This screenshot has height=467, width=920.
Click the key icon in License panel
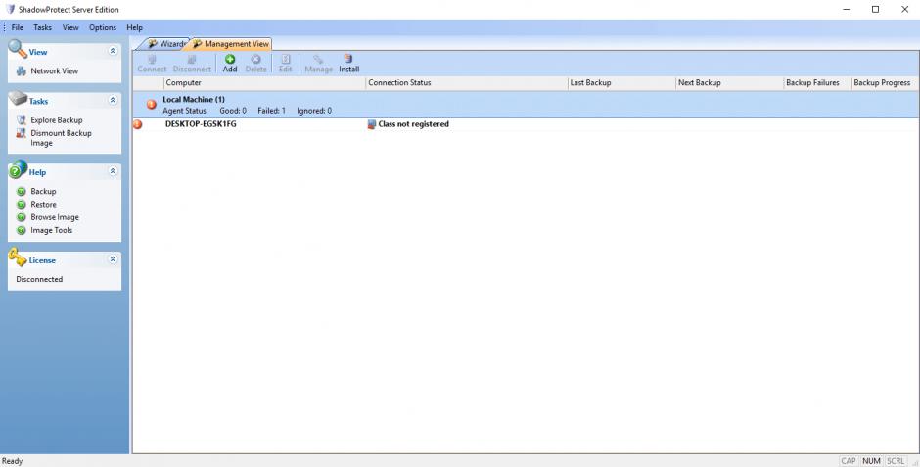18,257
